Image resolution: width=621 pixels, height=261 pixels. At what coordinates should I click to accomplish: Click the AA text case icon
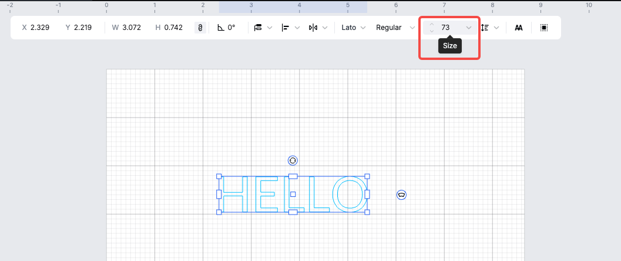(x=519, y=28)
